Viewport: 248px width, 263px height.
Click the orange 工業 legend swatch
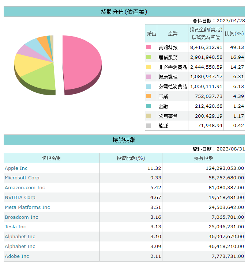coord(149,96)
